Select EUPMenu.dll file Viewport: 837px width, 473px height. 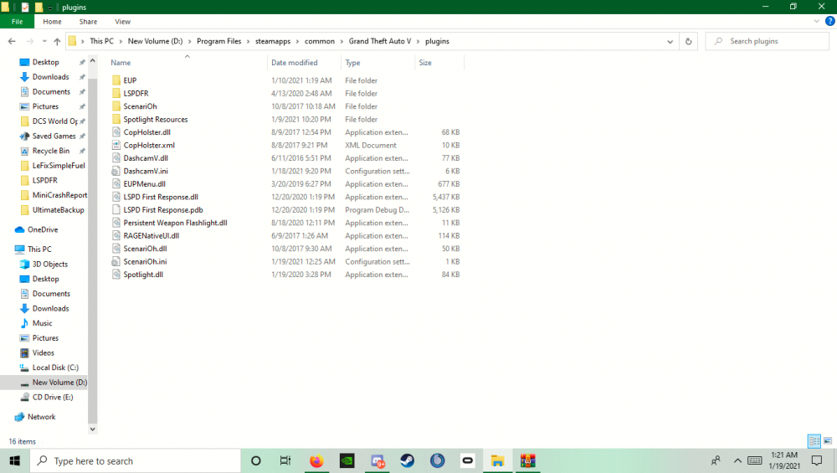click(144, 183)
